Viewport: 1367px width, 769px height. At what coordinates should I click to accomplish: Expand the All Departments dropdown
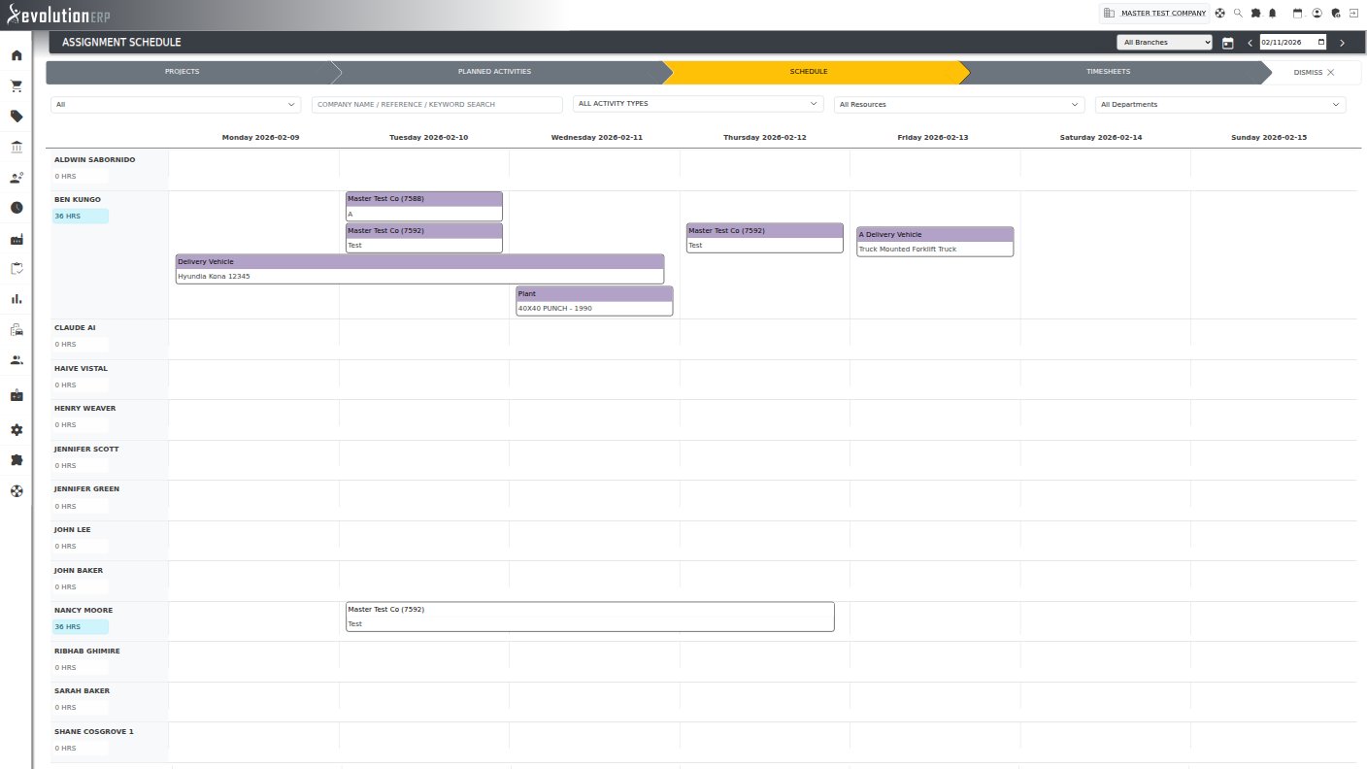[x=1220, y=105]
